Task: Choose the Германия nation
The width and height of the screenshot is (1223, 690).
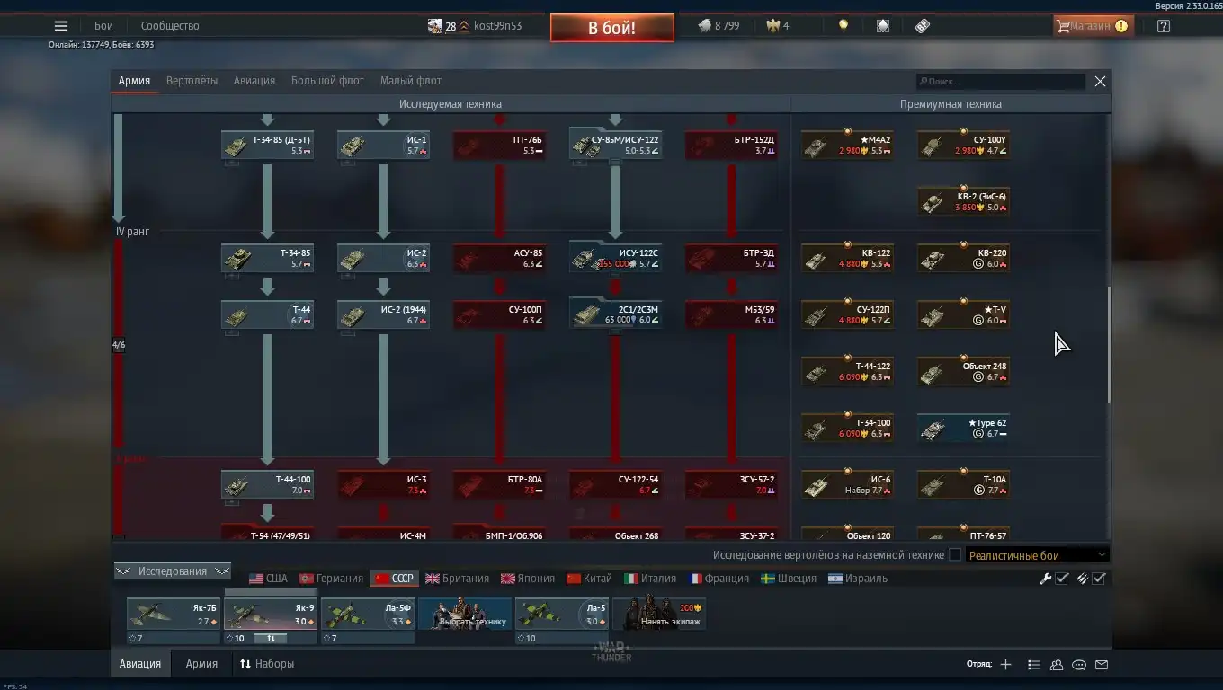Action: click(331, 579)
